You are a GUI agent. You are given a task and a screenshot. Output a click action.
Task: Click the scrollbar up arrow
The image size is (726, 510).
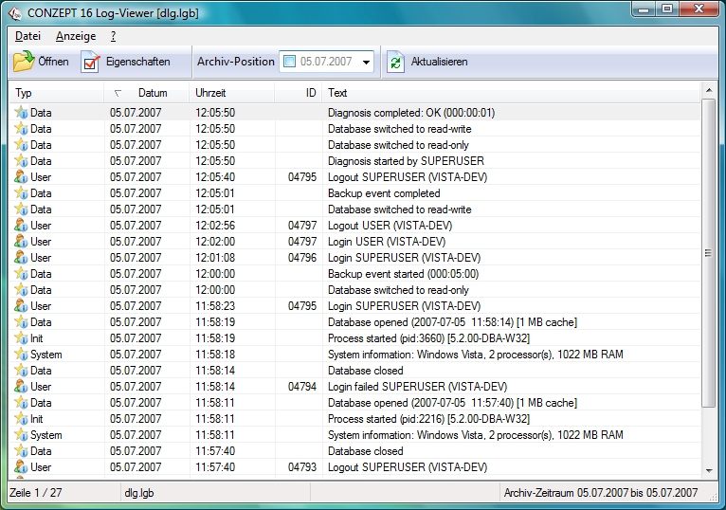(708, 90)
